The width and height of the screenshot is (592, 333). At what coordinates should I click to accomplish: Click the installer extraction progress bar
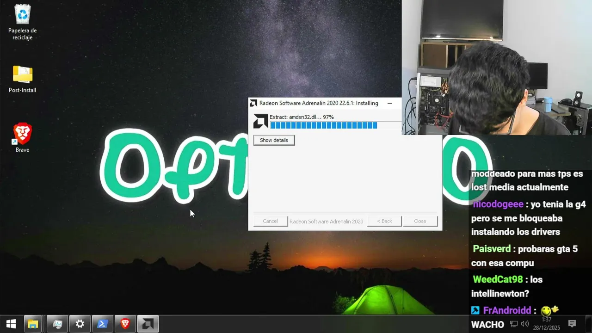click(336, 125)
